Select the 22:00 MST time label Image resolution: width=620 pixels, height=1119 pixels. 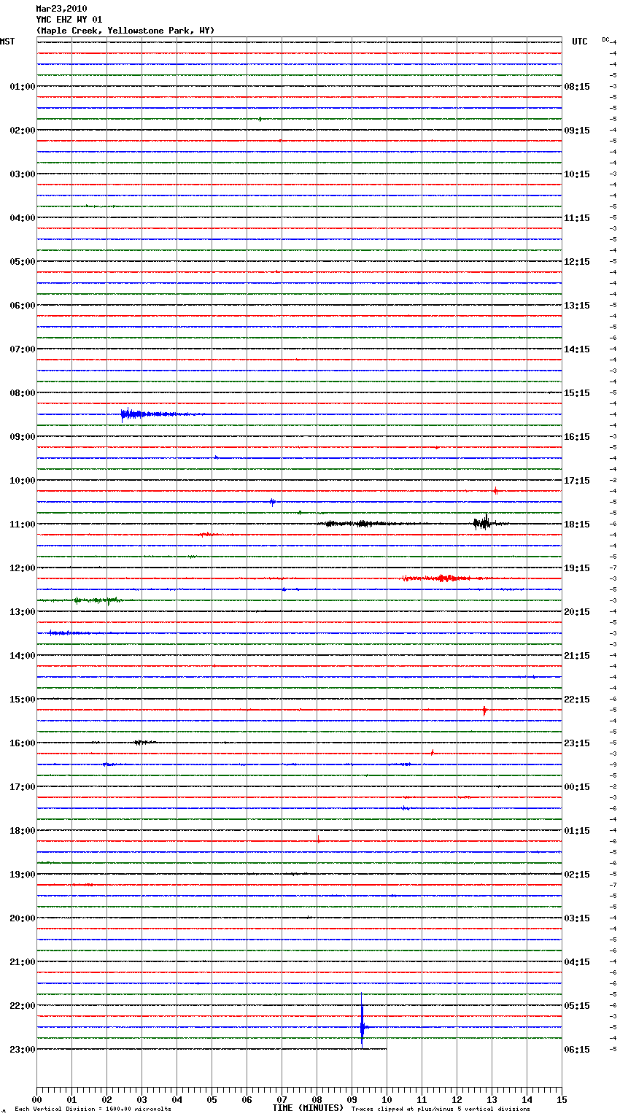click(x=23, y=1006)
